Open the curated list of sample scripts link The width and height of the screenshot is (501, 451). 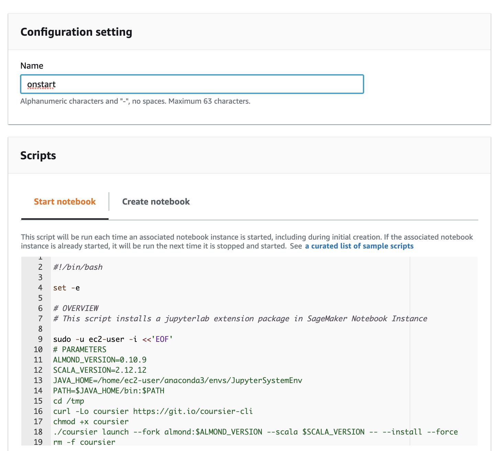click(359, 246)
